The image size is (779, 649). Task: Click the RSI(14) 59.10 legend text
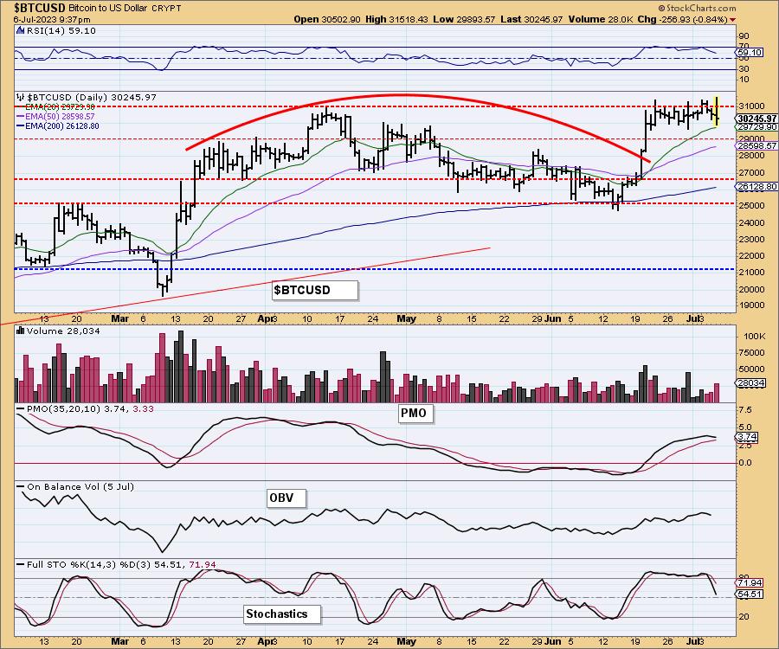(x=61, y=31)
